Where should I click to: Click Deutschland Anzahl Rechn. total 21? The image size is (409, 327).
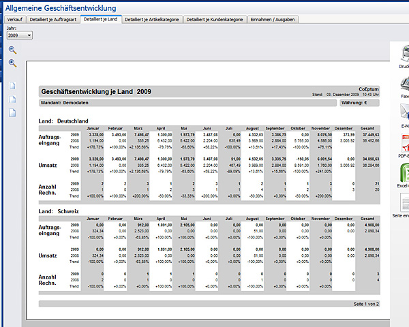coord(377,183)
